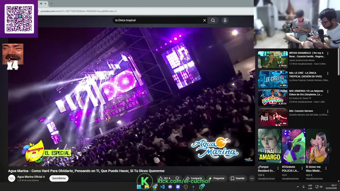Click the browser address bar URL
Image resolution: width=340 pixels, height=191 pixels.
[x=79, y=11]
